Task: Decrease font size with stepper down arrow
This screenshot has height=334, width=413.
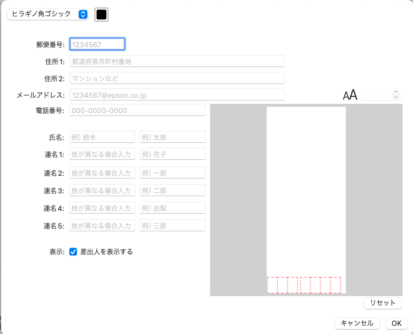Action: click(x=396, y=97)
